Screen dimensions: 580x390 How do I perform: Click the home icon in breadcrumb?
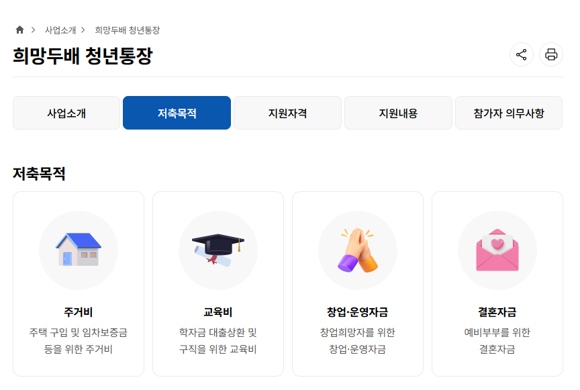pos(19,30)
